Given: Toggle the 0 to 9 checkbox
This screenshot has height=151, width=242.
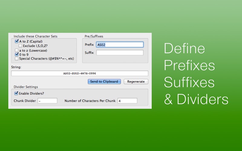Looking at the screenshot, I should point(17,54).
